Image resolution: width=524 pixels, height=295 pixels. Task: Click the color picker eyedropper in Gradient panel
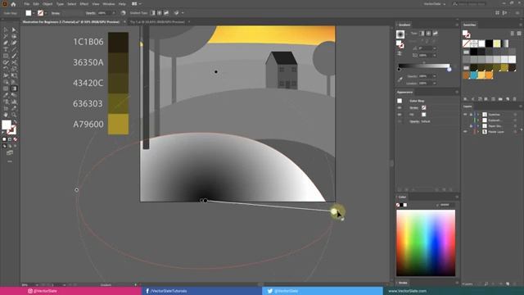tap(400, 79)
